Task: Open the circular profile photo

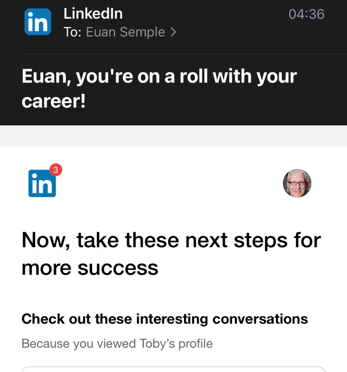Action: tap(297, 183)
